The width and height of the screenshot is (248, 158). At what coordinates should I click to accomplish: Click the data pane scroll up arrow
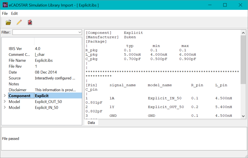[243, 32]
